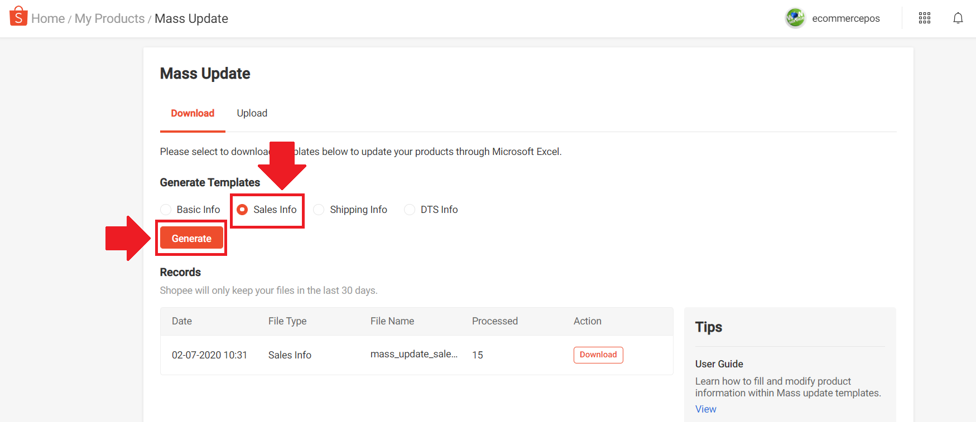Select the Basic Info radio option
Screen dimensions: 976x422
(x=166, y=210)
